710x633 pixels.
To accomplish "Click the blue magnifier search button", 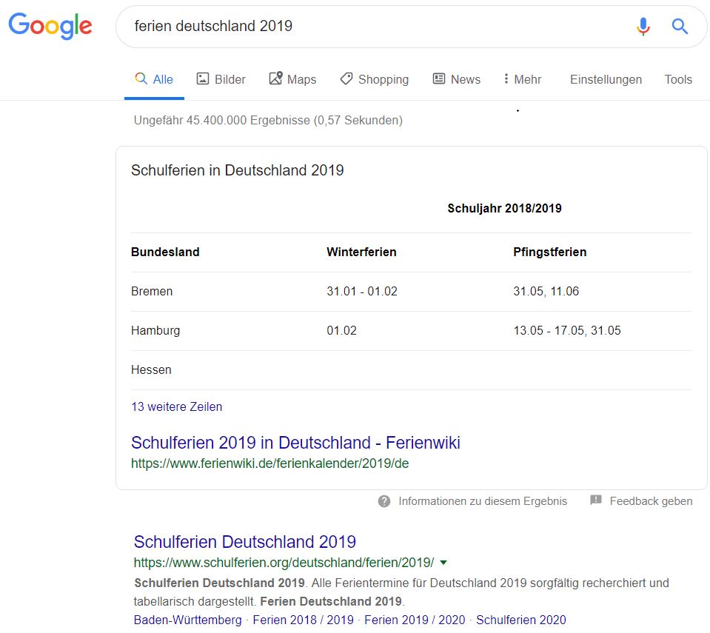I will [680, 27].
